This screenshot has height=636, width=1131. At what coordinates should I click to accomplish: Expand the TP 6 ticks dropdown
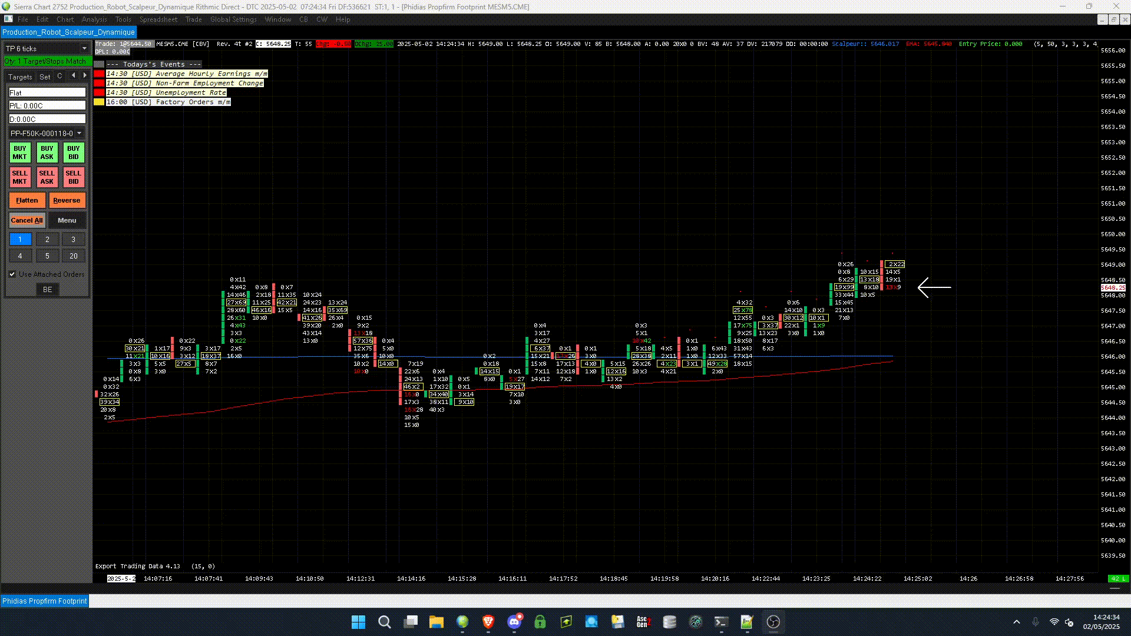[x=84, y=48]
